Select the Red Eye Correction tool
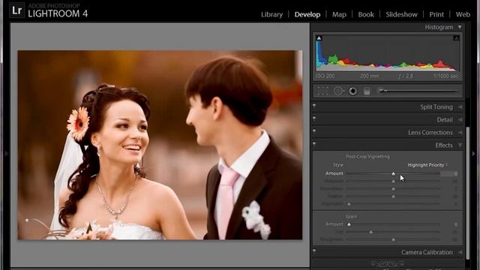The image size is (480, 270). pyautogui.click(x=353, y=91)
